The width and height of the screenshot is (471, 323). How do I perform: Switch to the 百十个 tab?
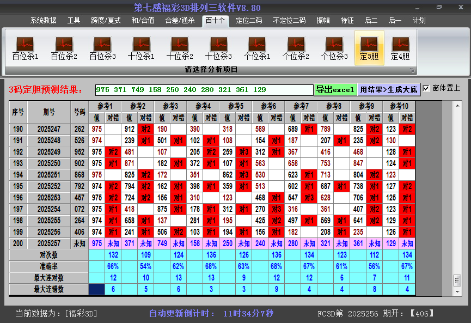coord(216,21)
